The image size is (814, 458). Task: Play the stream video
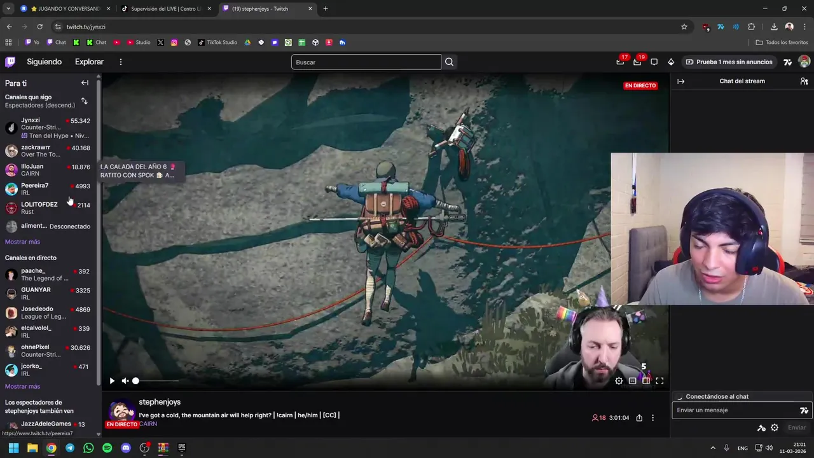pyautogui.click(x=112, y=381)
